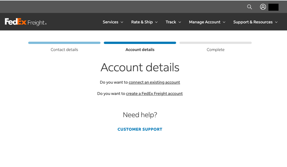Click the Account details page heading
The height and width of the screenshot is (167, 287).
pyautogui.click(x=140, y=67)
